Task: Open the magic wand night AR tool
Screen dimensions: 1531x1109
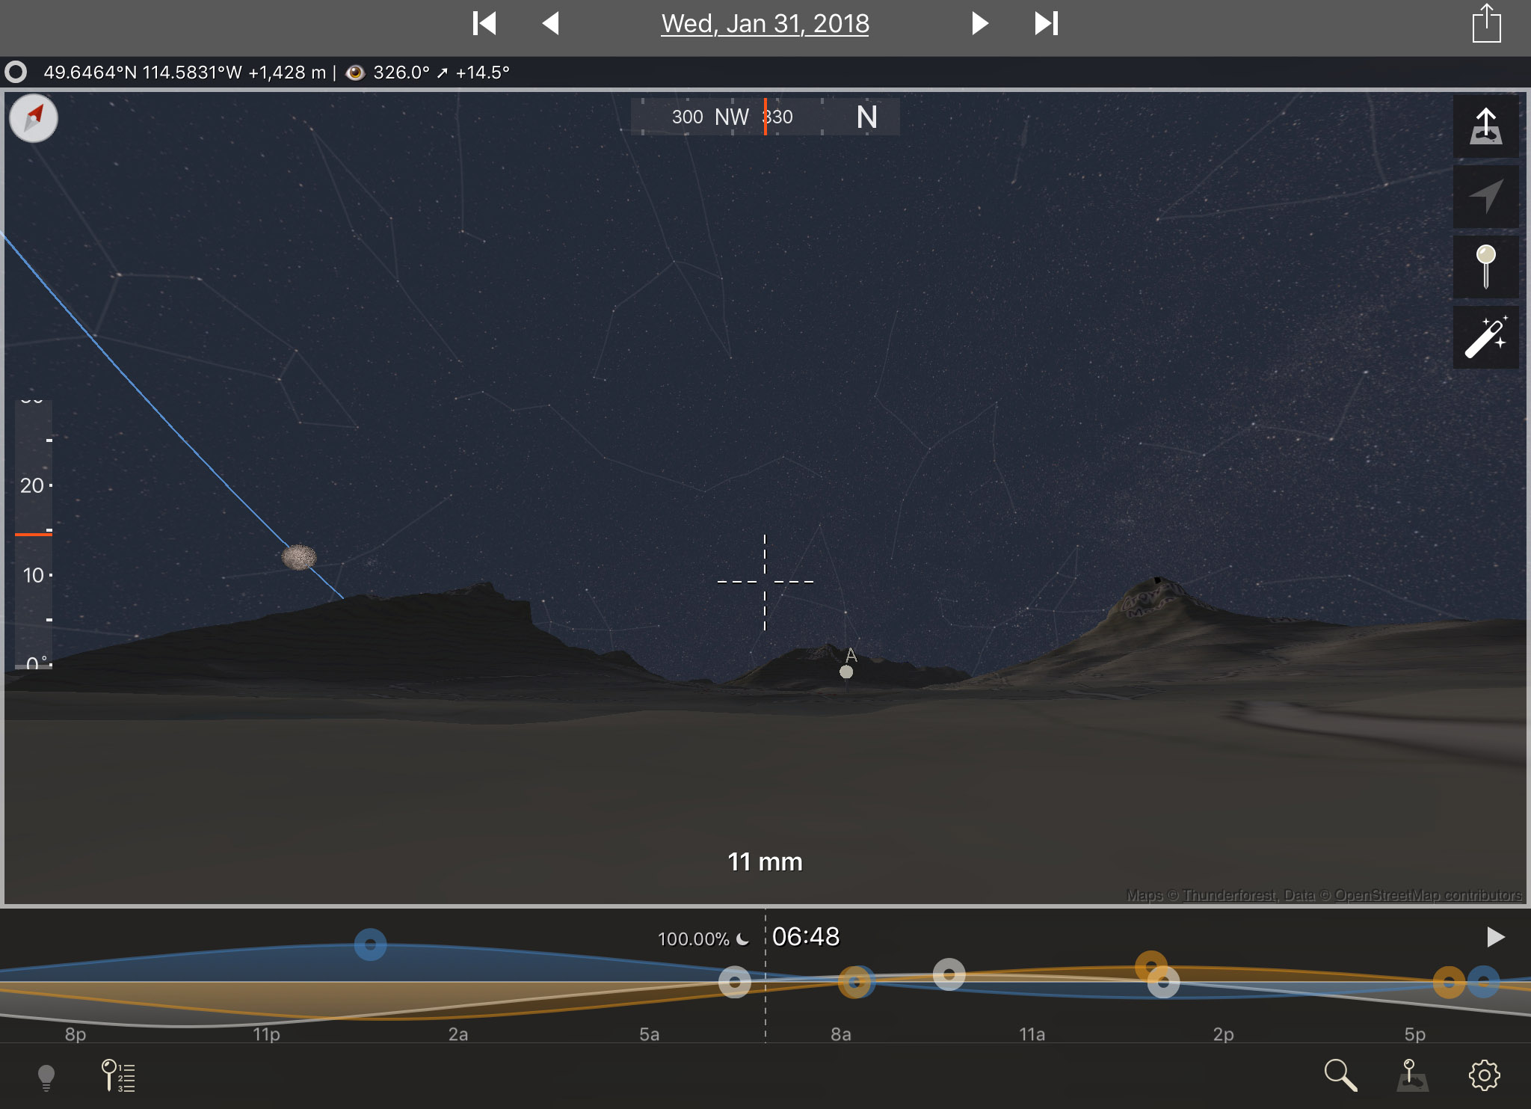Action: pos(1485,337)
